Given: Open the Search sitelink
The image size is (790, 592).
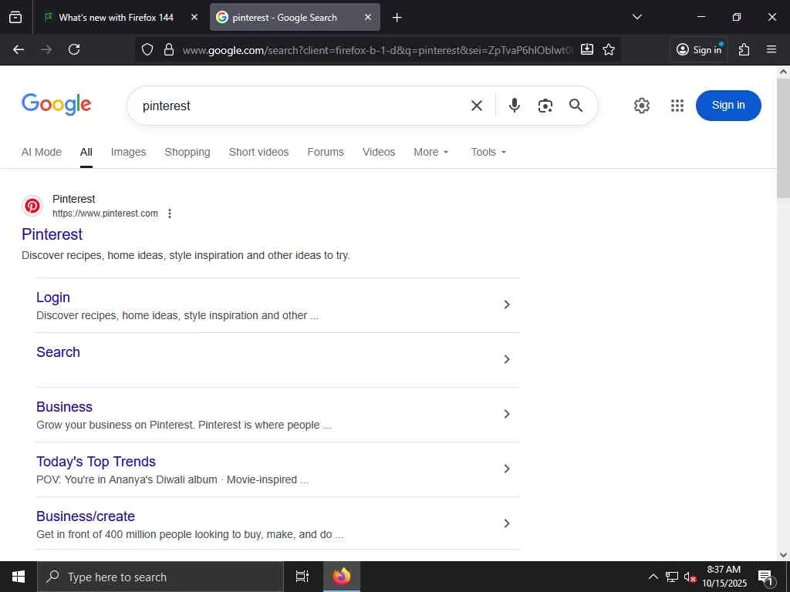Looking at the screenshot, I should [x=58, y=351].
